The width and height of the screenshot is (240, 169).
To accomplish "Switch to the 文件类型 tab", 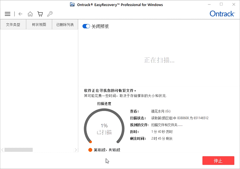I will coord(13,24).
